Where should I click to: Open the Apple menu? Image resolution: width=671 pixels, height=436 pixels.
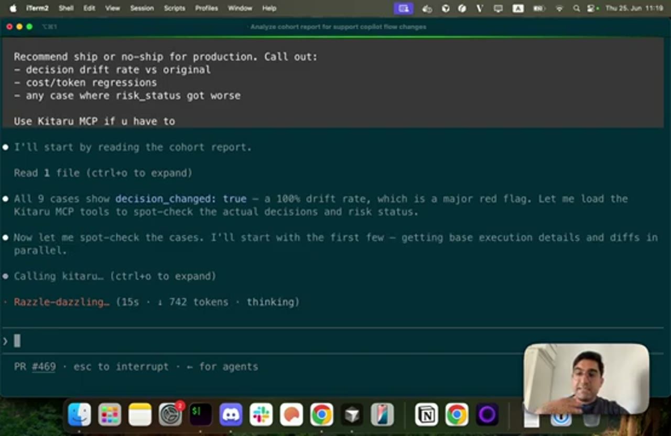tap(13, 8)
